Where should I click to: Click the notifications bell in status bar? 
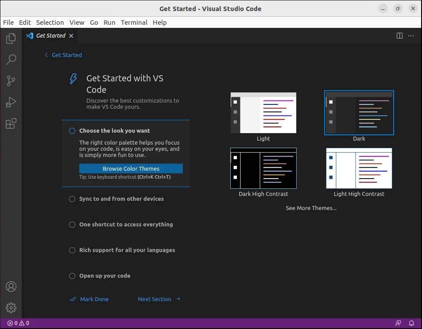coord(411,323)
